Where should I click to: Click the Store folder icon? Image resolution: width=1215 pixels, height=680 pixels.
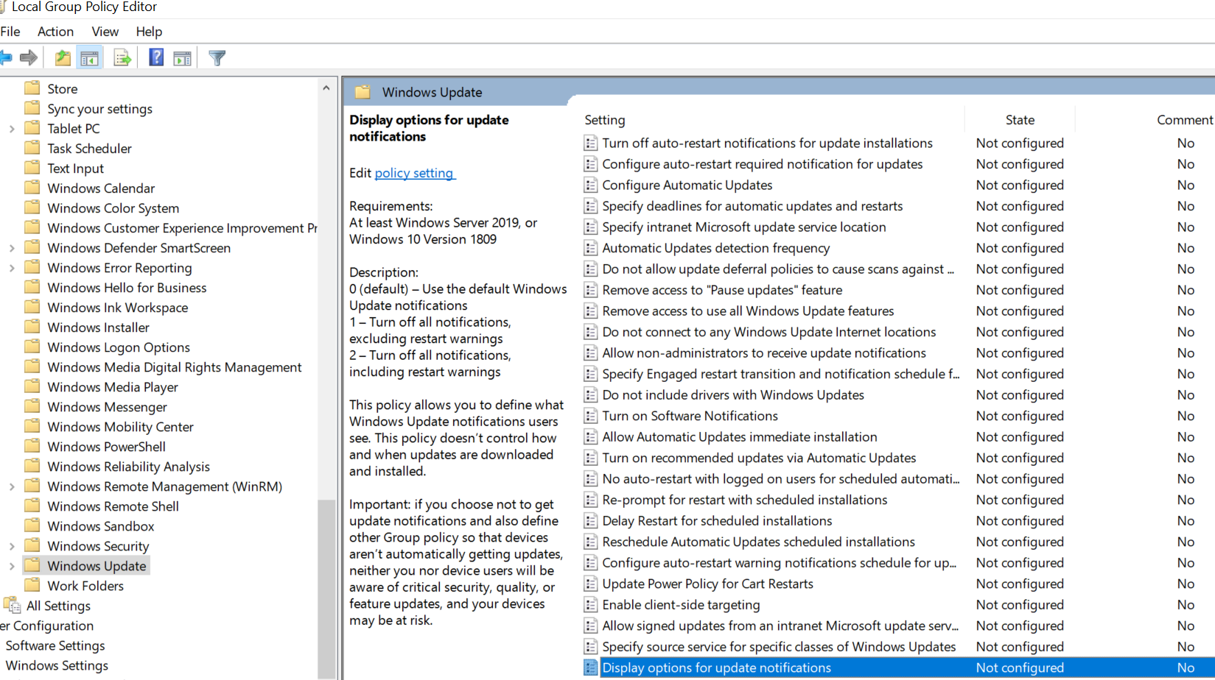32,88
